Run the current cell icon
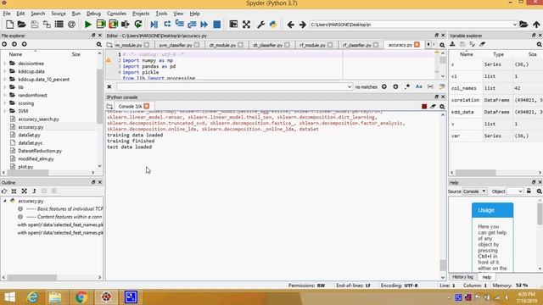The image size is (543, 305). [101, 25]
